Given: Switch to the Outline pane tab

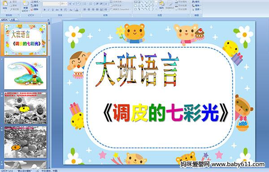Looking at the screenshot, I should coord(13,20).
